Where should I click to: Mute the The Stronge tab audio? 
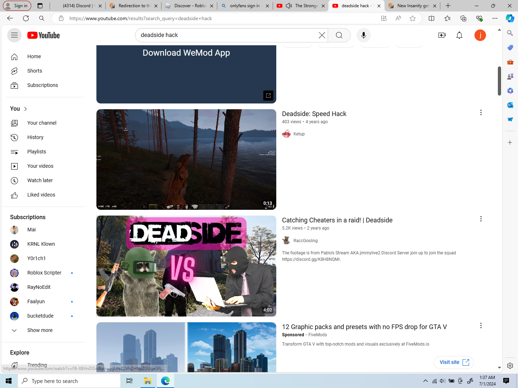289,6
